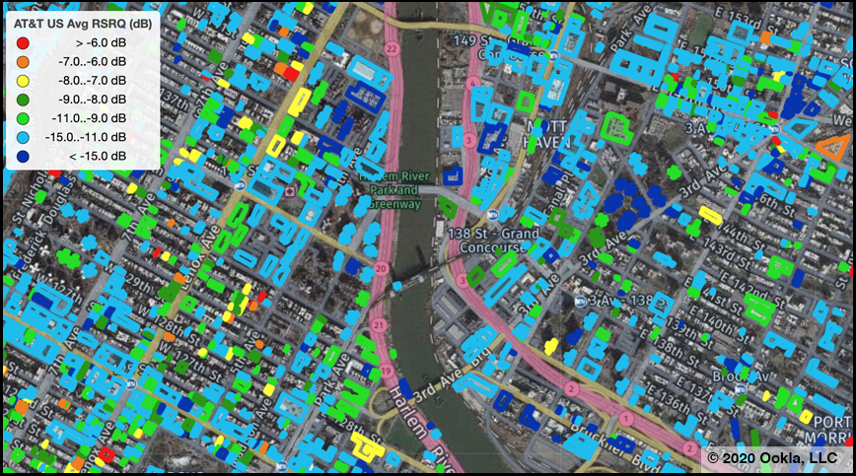This screenshot has height=476, width=856.
Task: Click the Harlem River Park and Greenway label
Action: (394, 190)
